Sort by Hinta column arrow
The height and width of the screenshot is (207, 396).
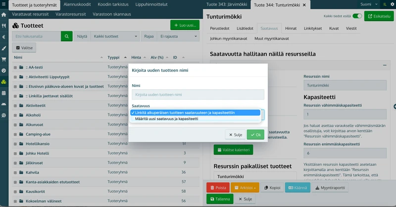point(145,57)
